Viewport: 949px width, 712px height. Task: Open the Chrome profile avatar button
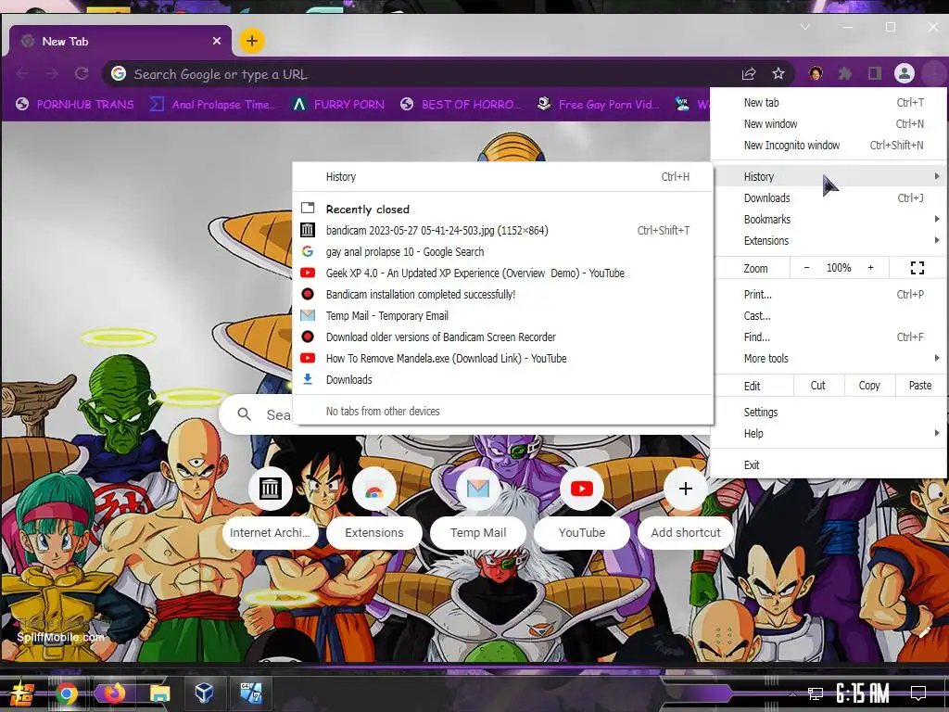click(x=905, y=74)
